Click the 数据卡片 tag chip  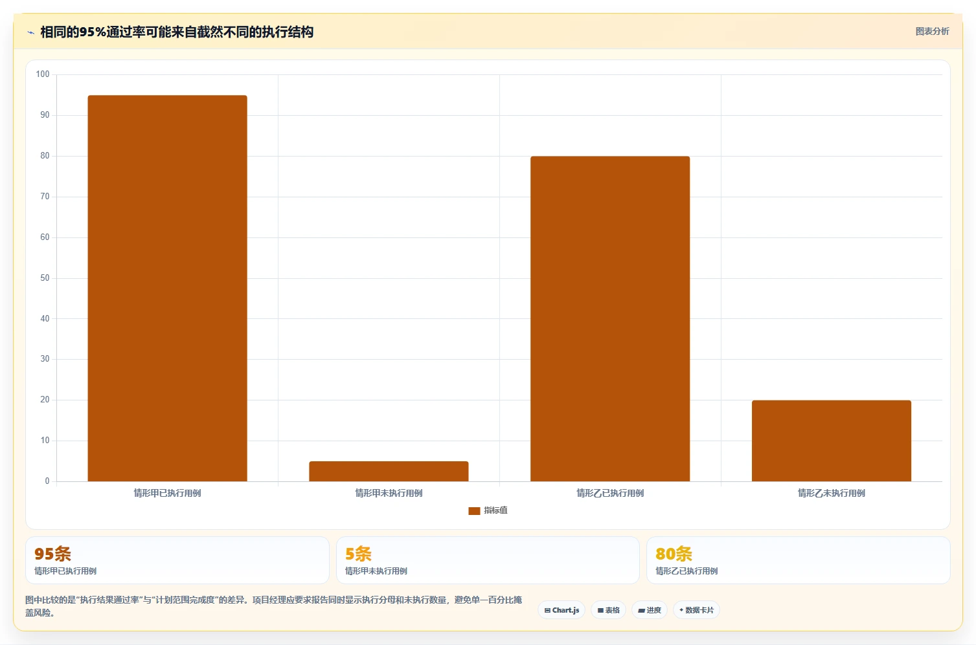click(x=696, y=610)
